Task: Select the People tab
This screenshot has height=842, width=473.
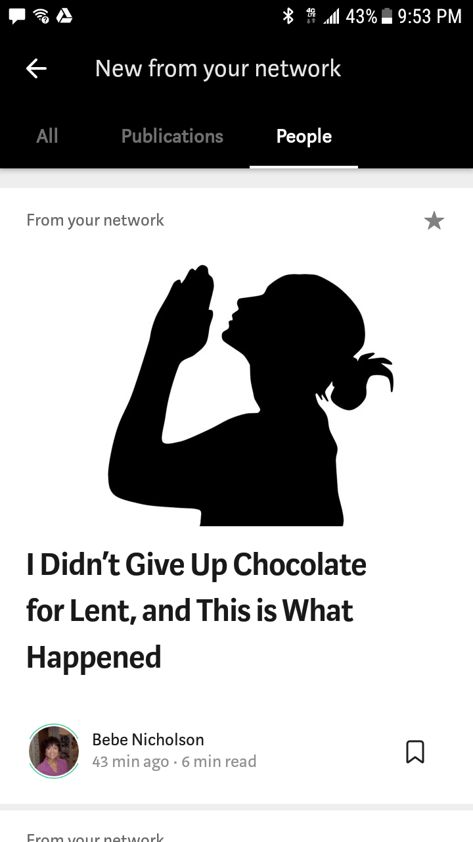Action: (x=304, y=136)
